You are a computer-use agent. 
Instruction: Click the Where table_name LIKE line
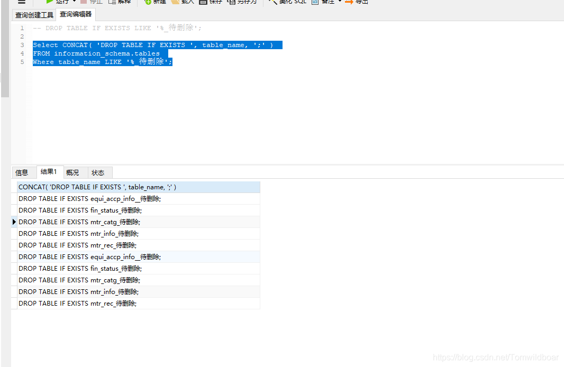(x=103, y=62)
